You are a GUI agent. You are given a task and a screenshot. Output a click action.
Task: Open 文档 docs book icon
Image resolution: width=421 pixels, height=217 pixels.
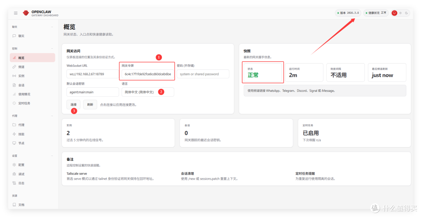14,205
